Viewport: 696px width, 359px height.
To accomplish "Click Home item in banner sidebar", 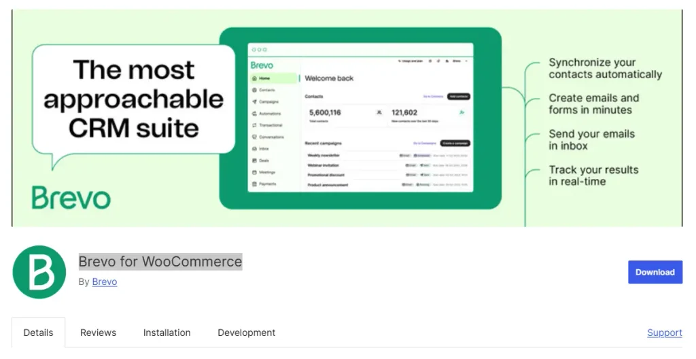I will tap(273, 78).
